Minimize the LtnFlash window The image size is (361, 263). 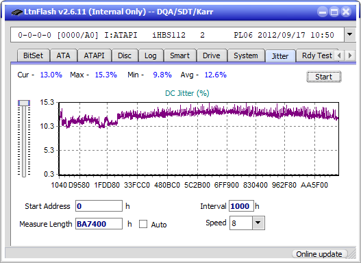323,12
